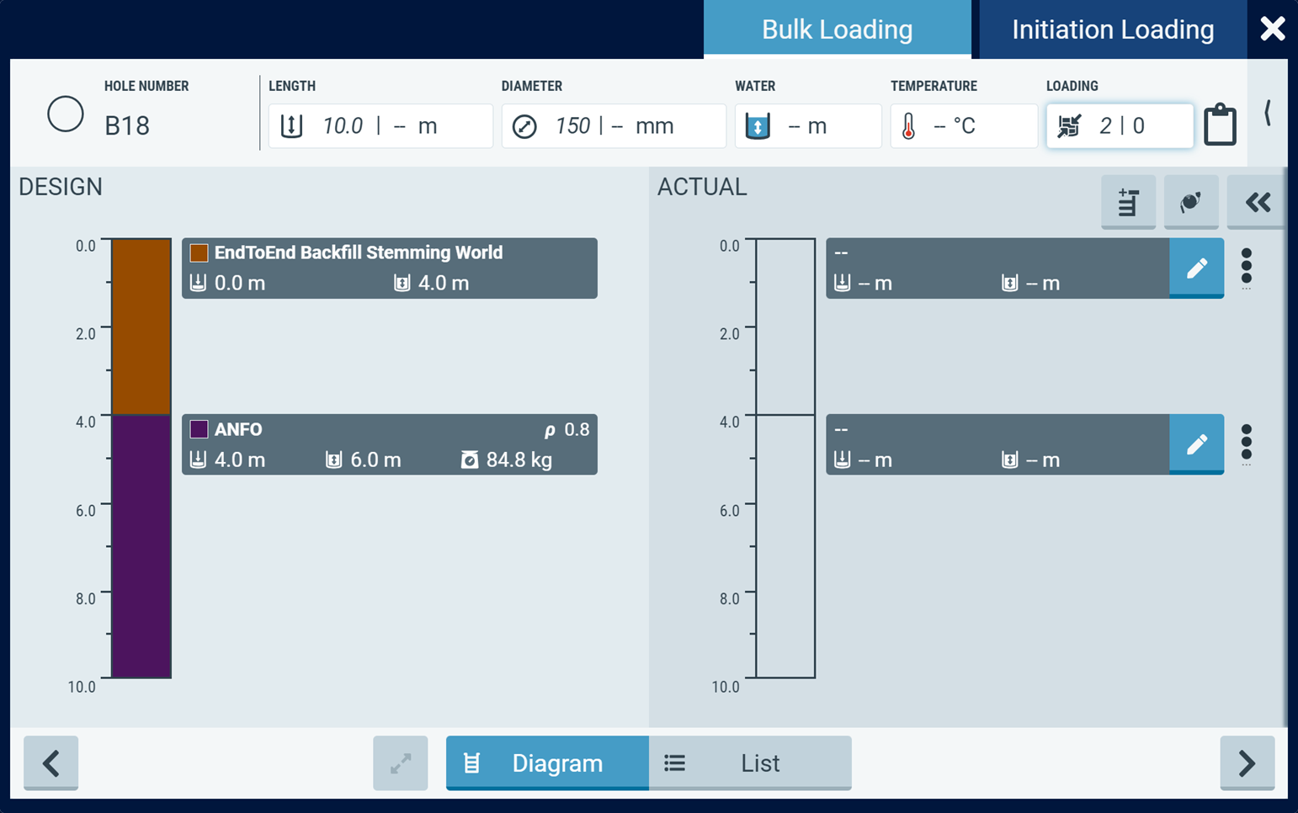
Task: Click the upper segment of actual hole column
Action: pyautogui.click(x=785, y=327)
